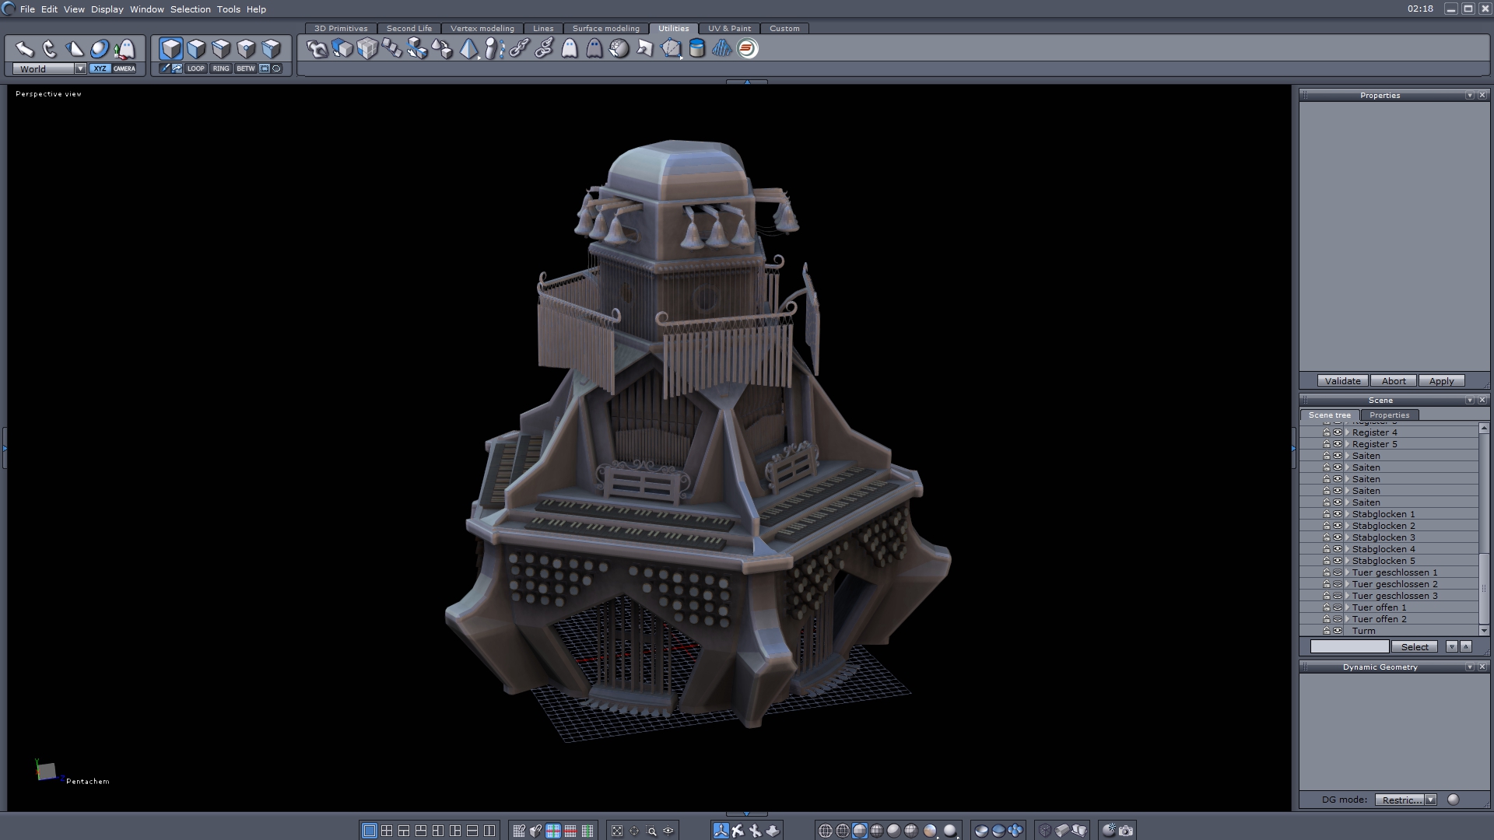Select the Rotate manipulator tool
This screenshot has width=1494, height=840.
tap(50, 50)
